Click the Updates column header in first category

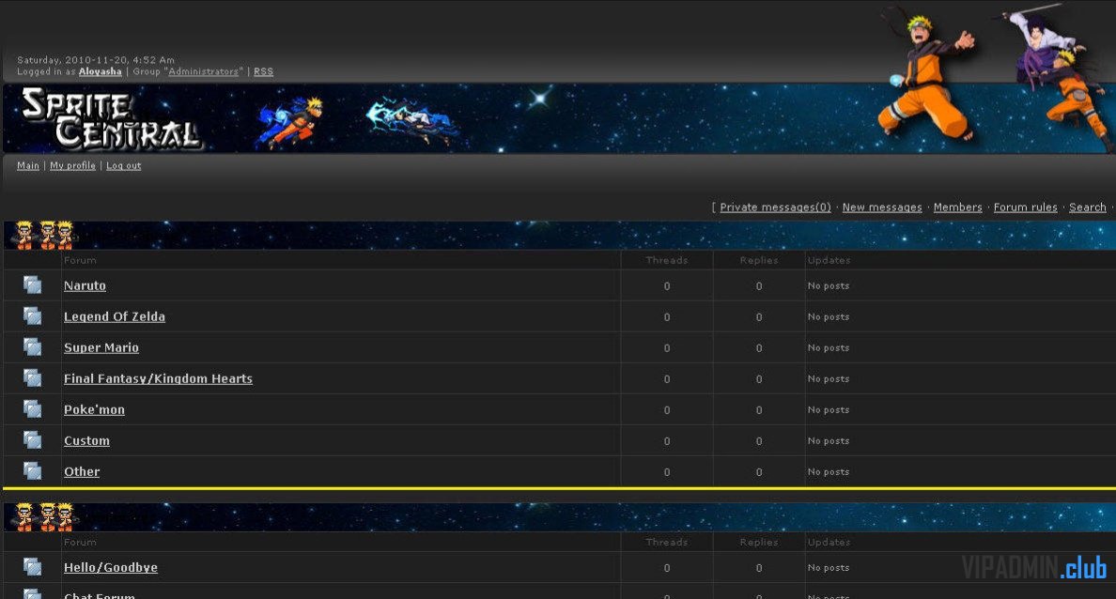click(829, 260)
